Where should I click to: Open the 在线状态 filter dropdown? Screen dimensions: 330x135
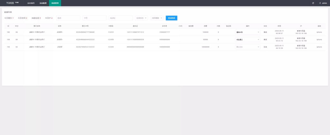coord(141,18)
